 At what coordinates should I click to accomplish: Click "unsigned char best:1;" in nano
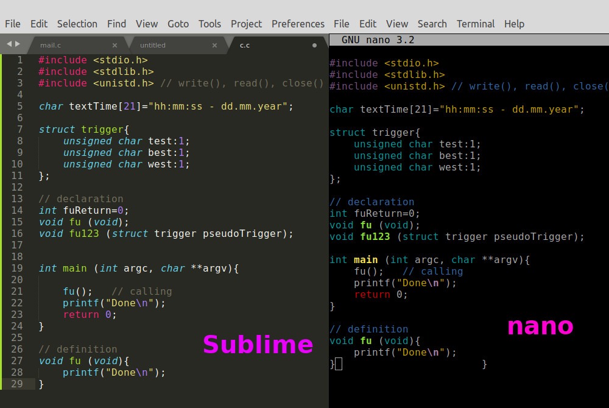[x=417, y=156]
